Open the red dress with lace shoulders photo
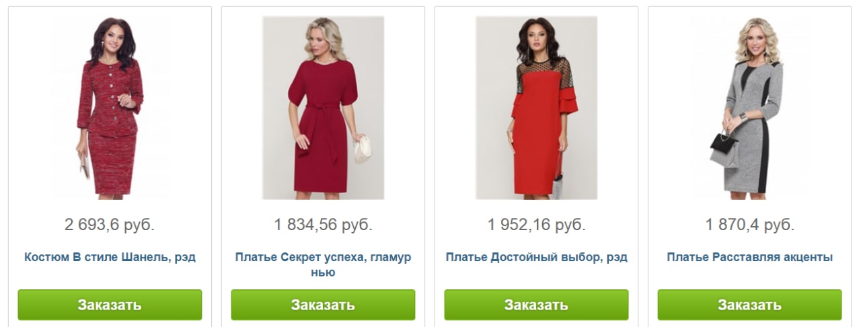Screen dimensions: 861x327 536,108
